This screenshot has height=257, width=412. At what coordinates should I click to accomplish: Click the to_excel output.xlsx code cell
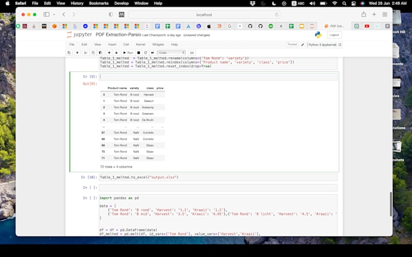(x=218, y=177)
